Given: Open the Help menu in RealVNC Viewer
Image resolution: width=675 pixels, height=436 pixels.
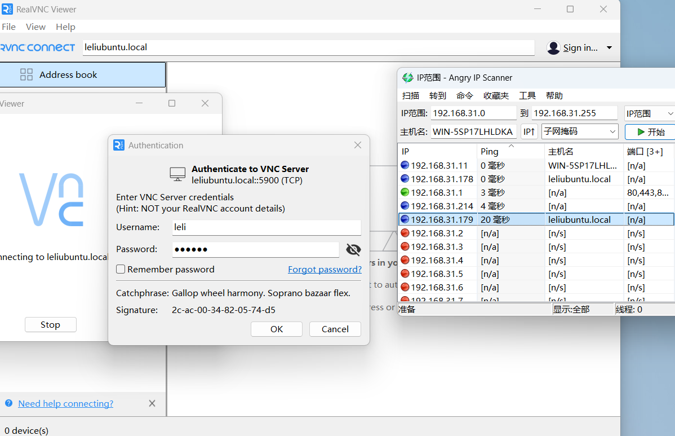Looking at the screenshot, I should click(x=65, y=27).
